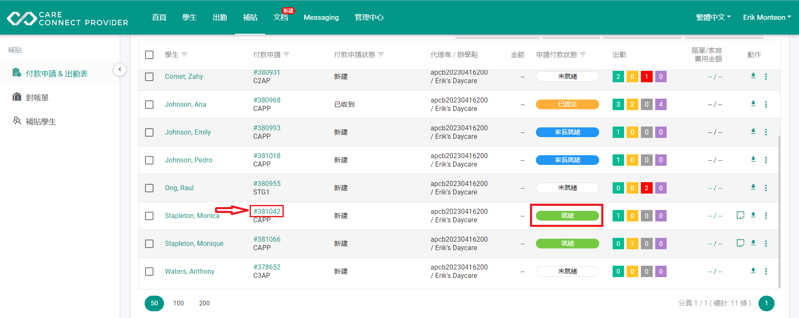The height and width of the screenshot is (318, 799).
Task: Click the purple attendance count 4 for Johnson, Ana
Action: 661,104
